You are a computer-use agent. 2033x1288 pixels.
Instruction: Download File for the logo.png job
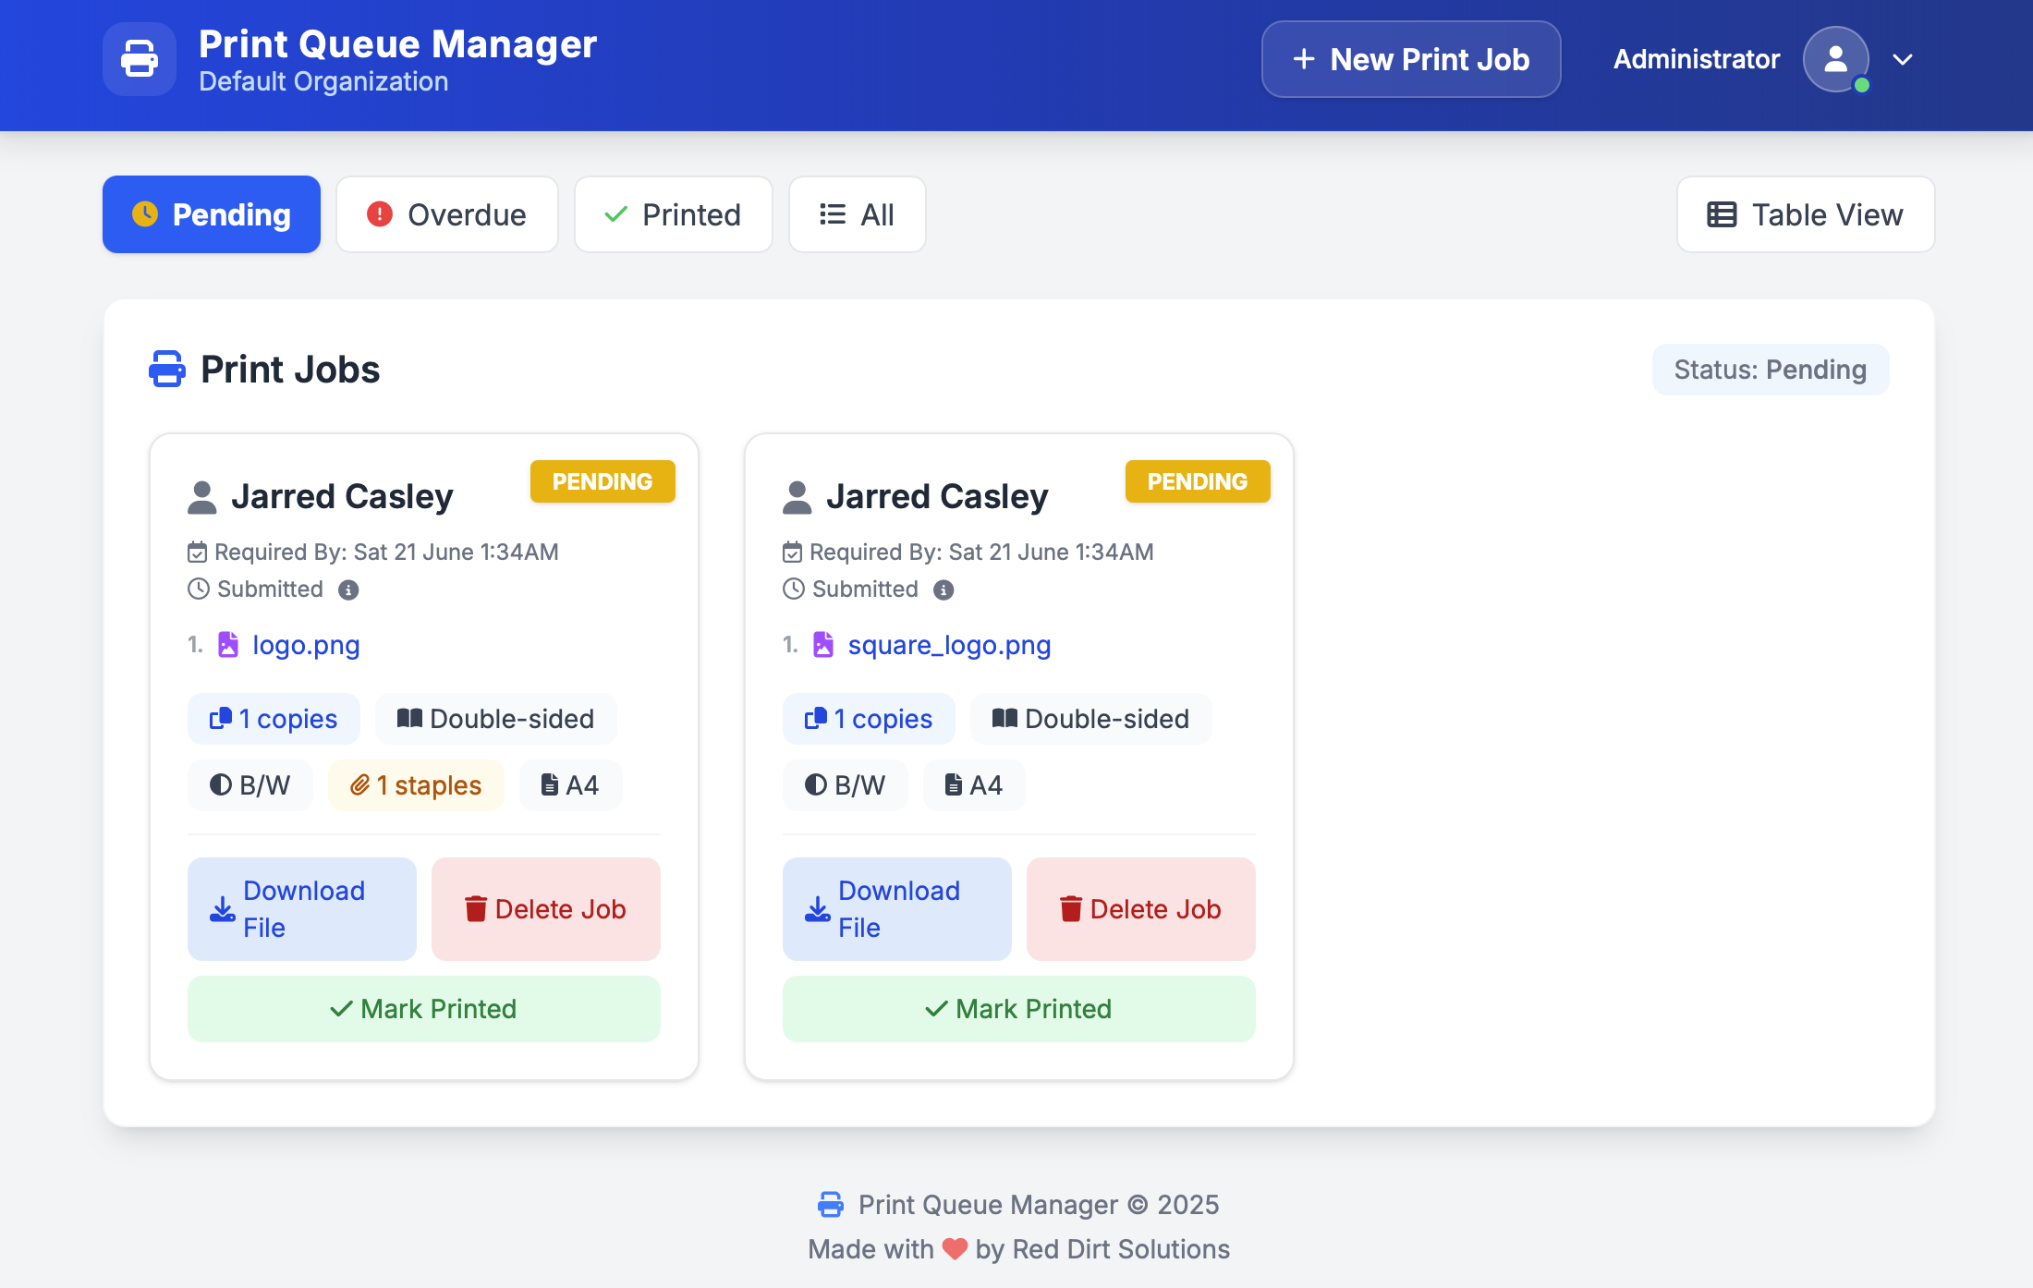302,909
